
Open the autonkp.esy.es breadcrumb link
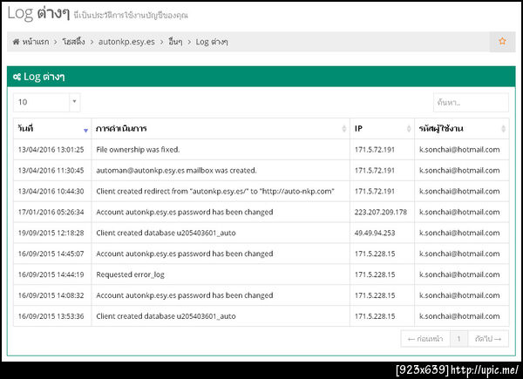point(126,42)
